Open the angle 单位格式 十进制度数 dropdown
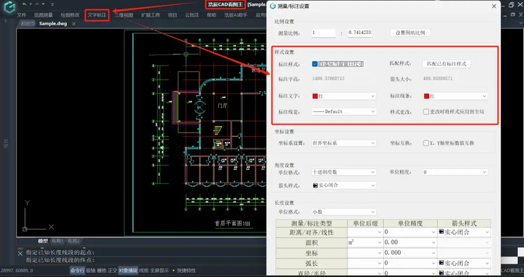Image resolution: width=524 pixels, height=277 pixels. coord(343,172)
